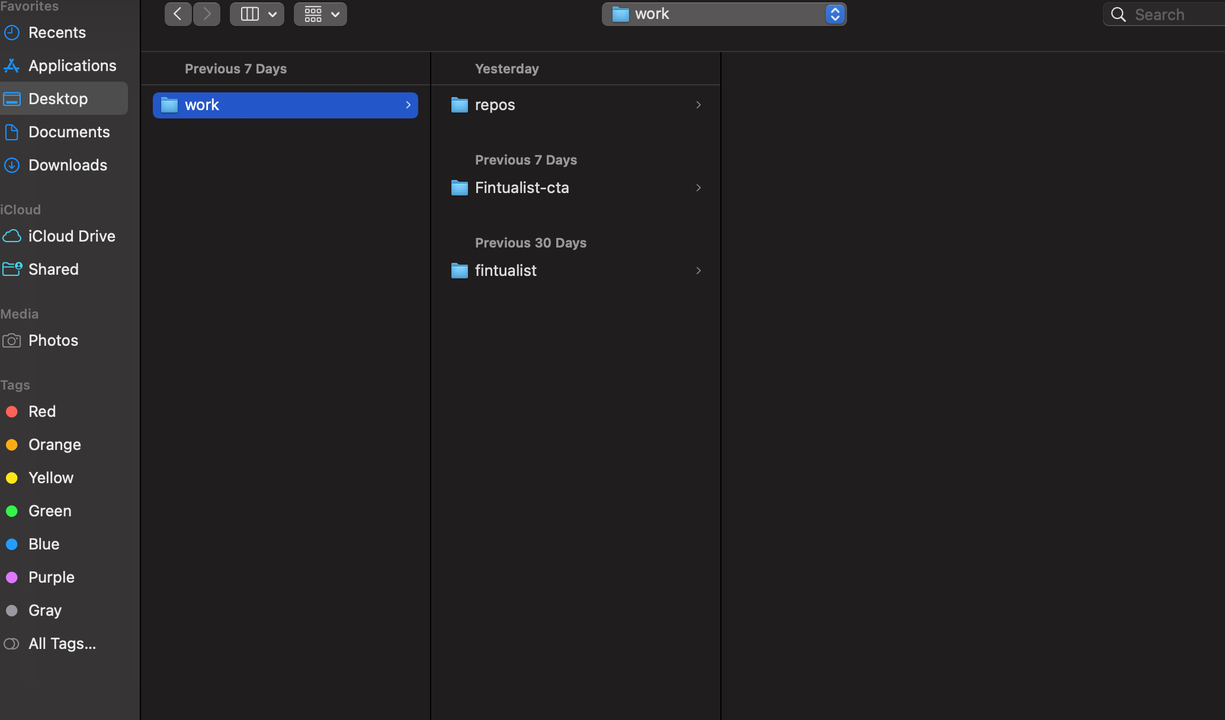Switch the column view icon

click(249, 14)
